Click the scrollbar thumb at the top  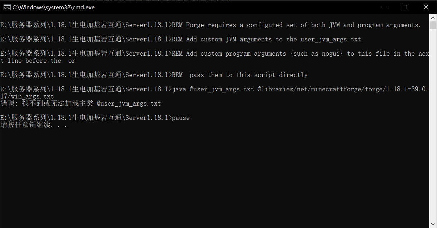click(x=433, y=25)
